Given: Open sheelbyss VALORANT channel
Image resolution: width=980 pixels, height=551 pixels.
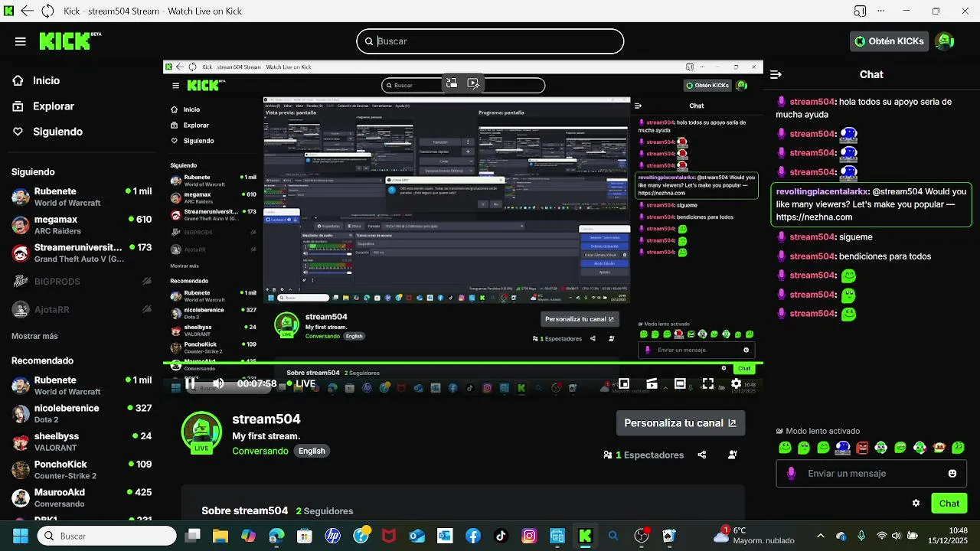Looking at the screenshot, I should coord(81,442).
